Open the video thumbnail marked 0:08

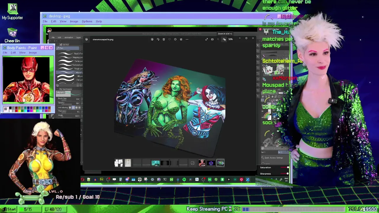click(202, 163)
